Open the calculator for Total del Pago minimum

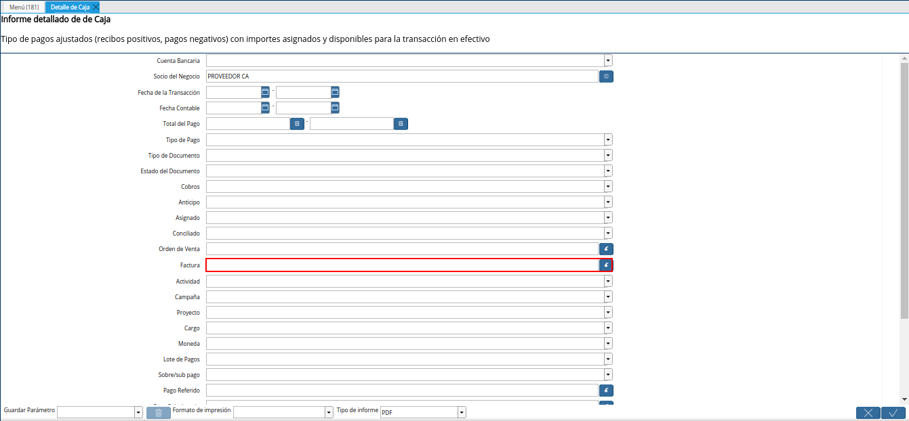(297, 123)
